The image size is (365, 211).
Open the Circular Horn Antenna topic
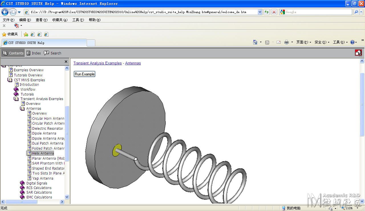click(x=48, y=119)
